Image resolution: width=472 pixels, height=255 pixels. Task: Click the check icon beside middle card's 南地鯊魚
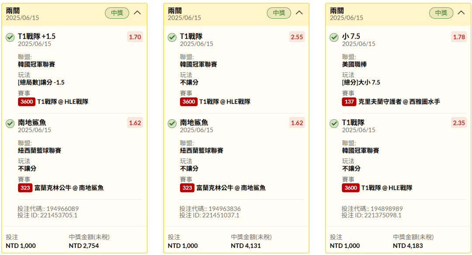point(172,124)
